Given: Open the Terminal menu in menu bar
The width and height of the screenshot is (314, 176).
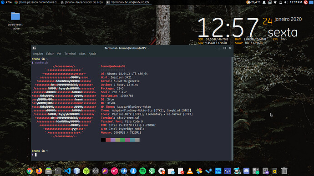Looking at the screenshot, I should click(70, 54).
